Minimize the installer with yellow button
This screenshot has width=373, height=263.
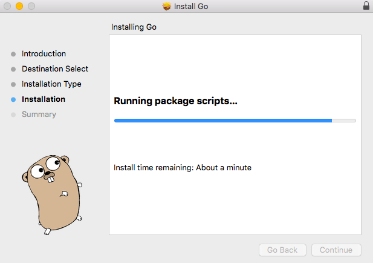tap(19, 6)
